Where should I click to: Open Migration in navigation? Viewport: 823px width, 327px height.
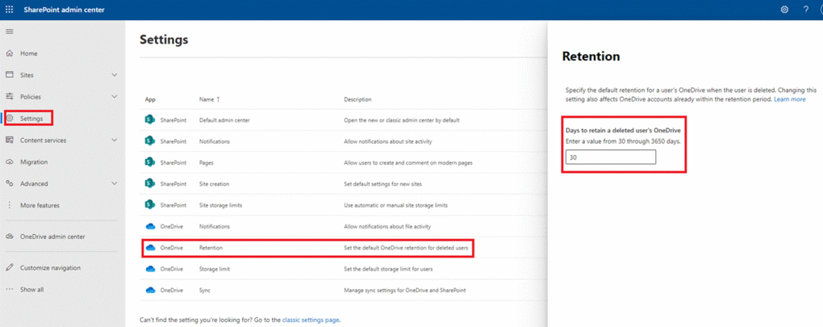click(34, 162)
